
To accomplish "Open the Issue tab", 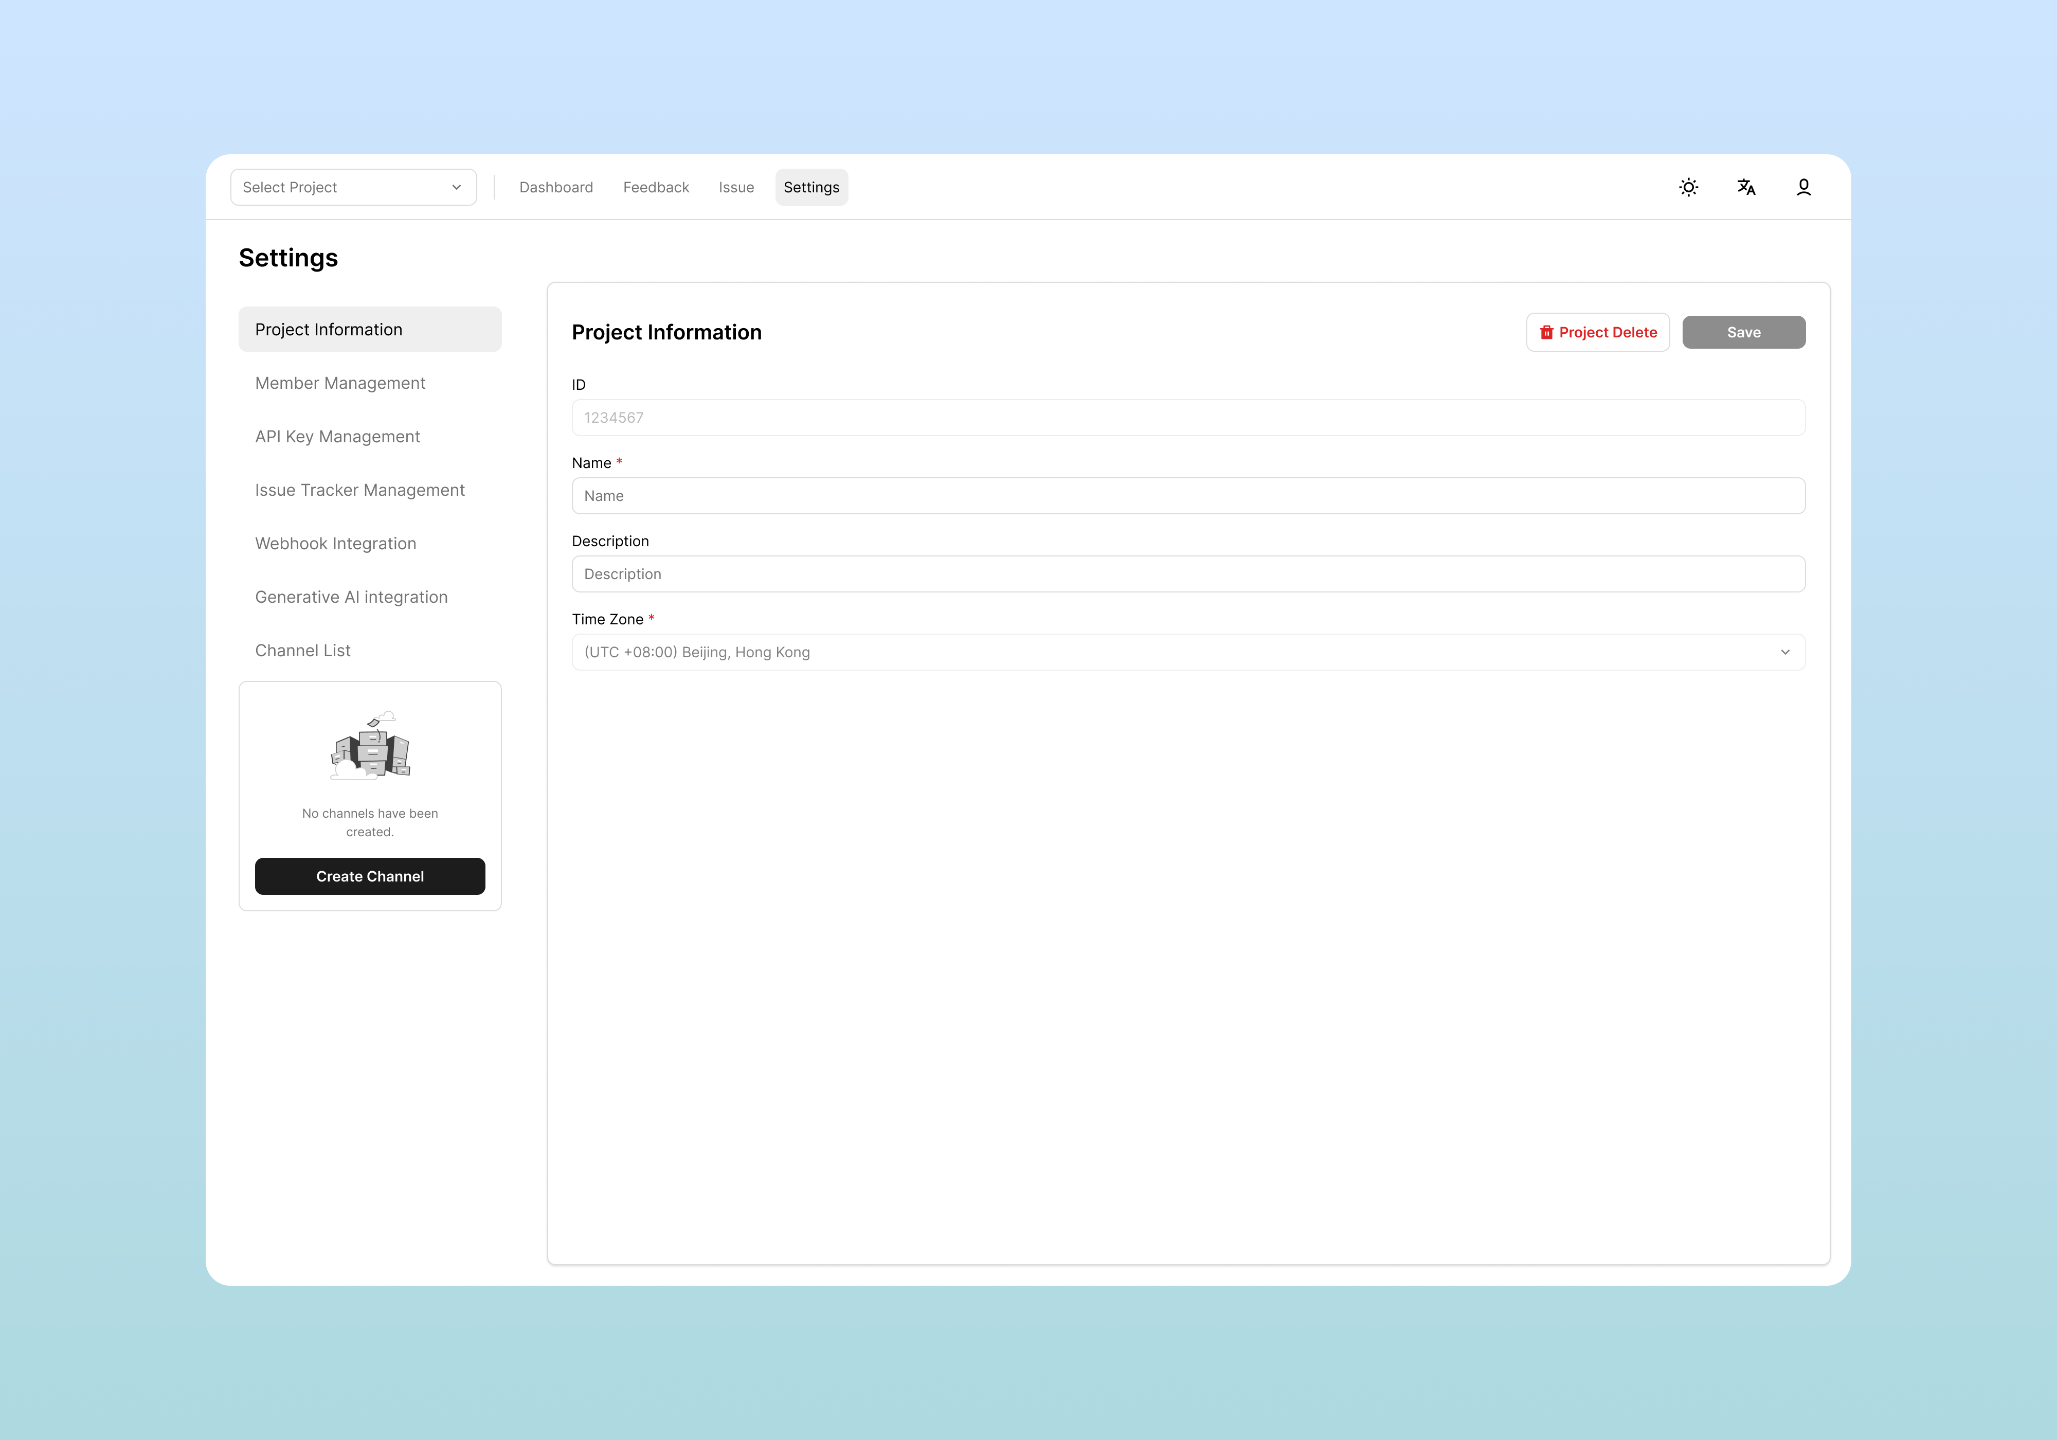I will tap(735, 187).
